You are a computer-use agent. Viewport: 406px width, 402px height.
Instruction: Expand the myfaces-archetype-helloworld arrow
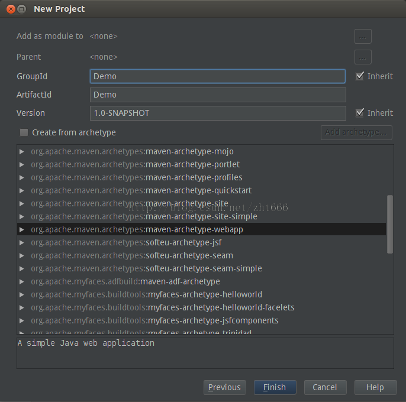pyautogui.click(x=22, y=294)
